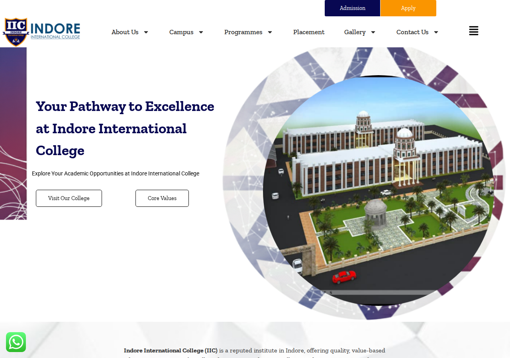Open the Contact Us menu item
This screenshot has width=510, height=358.
pos(412,32)
